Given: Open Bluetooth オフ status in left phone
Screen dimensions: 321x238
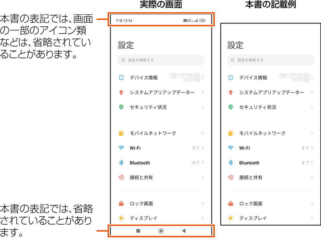Looking at the screenshot, I should [195, 163].
